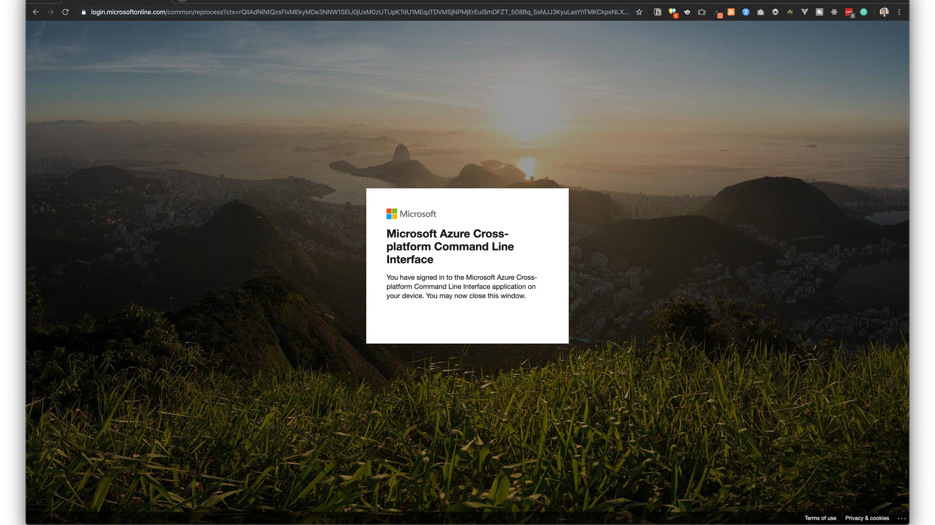This screenshot has width=935, height=525.
Task: Click the red LastPass extension icon
Action: coord(849,12)
